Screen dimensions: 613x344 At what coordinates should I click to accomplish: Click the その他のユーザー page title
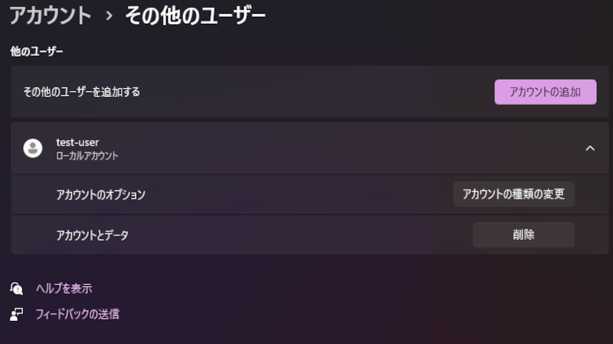click(x=195, y=15)
